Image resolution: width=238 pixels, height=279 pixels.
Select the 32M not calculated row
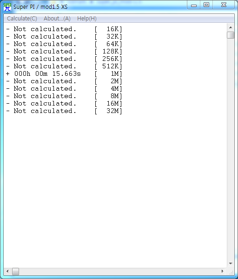click(x=64, y=111)
